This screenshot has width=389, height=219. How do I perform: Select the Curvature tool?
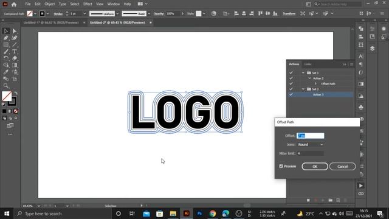tap(15, 38)
